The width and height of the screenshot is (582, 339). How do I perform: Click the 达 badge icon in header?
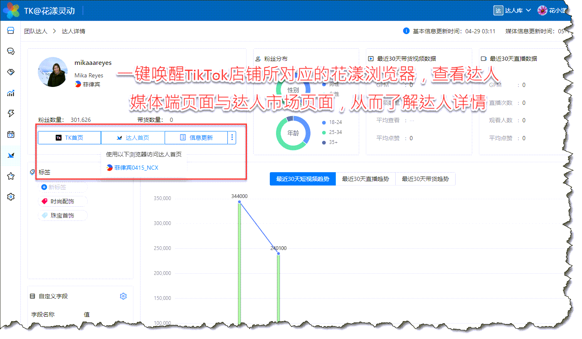coord(498,10)
